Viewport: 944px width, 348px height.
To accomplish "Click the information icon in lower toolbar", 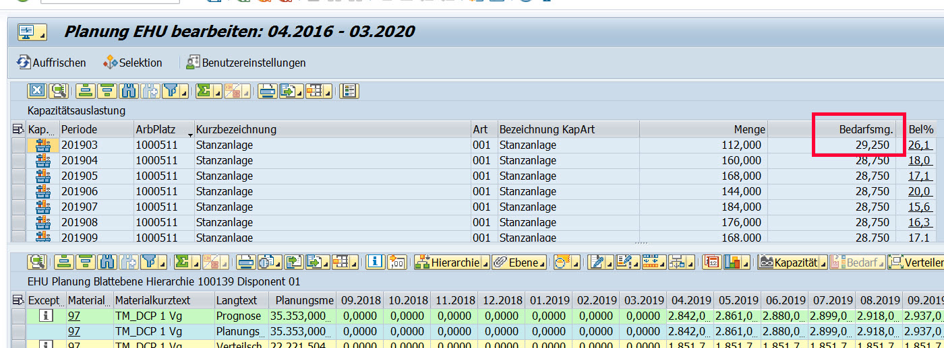I will pyautogui.click(x=375, y=263).
